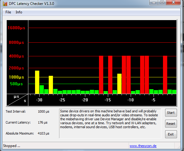Viewport: 184px width, 151px height.
Task: Click the Test Interval value 1000 µs
Action: (44, 111)
